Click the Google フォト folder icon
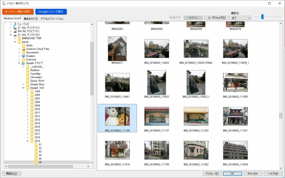The height and width of the screenshot is (178, 285). (x=28, y=88)
